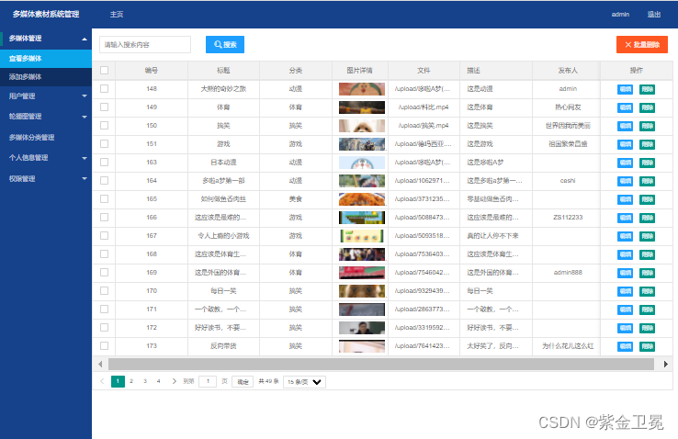Open the admin user menu in the header
This screenshot has width=678, height=439.
point(620,15)
